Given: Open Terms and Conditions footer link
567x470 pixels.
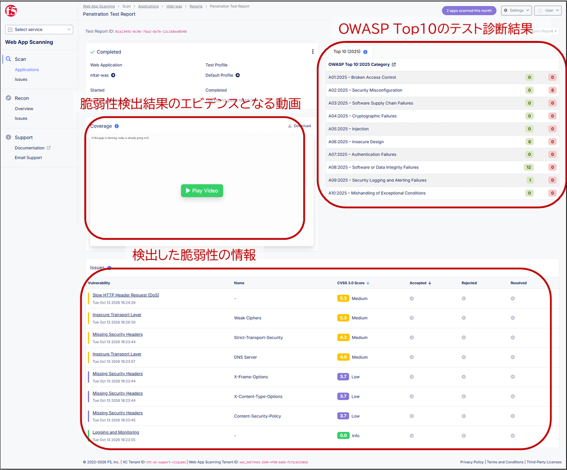Looking at the screenshot, I should [x=505, y=462].
